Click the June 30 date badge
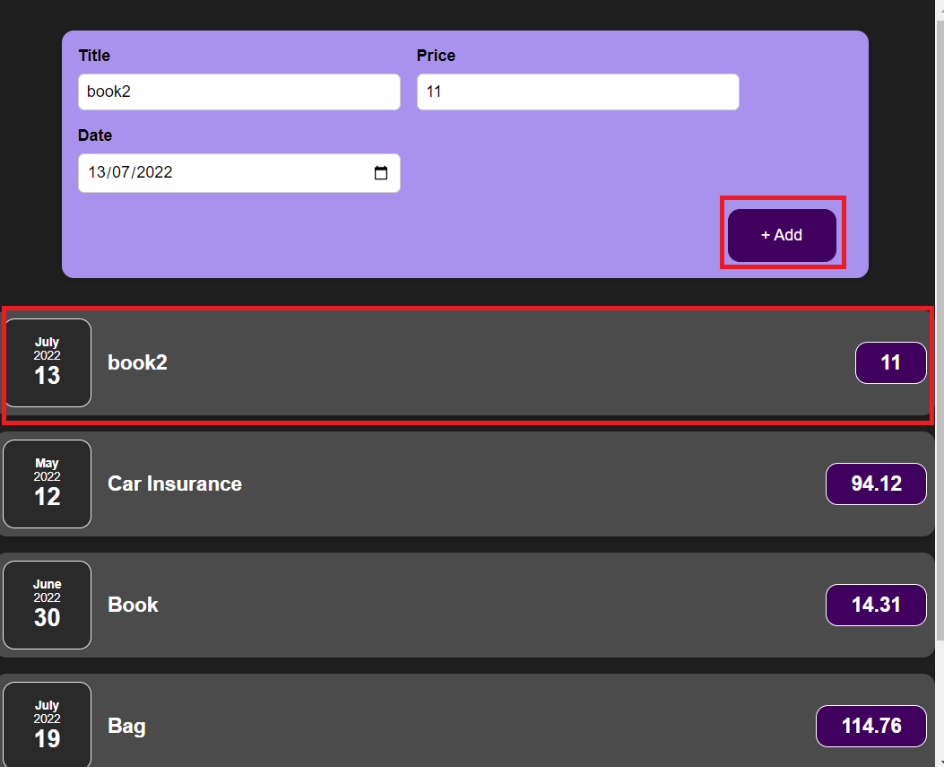This screenshot has height=767, width=944. (48, 605)
